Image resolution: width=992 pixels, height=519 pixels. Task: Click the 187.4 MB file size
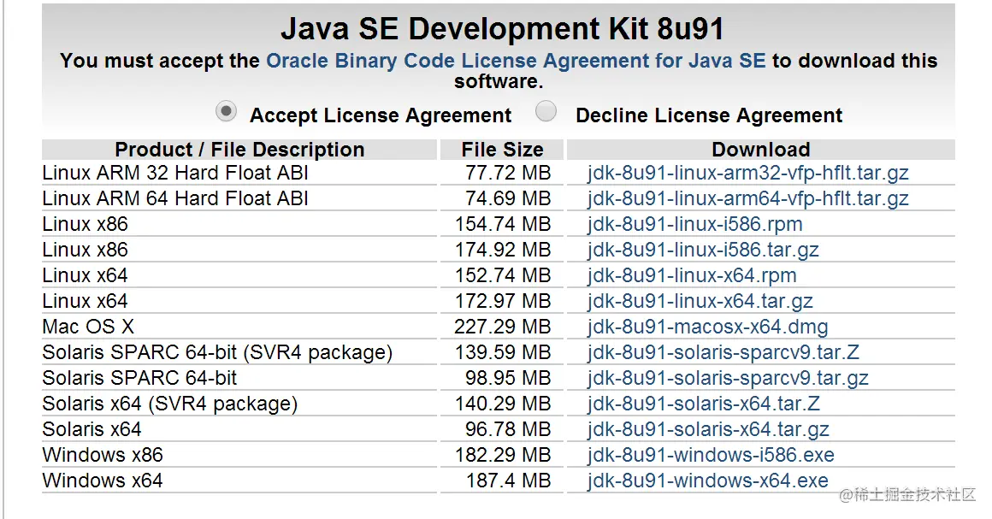click(509, 481)
